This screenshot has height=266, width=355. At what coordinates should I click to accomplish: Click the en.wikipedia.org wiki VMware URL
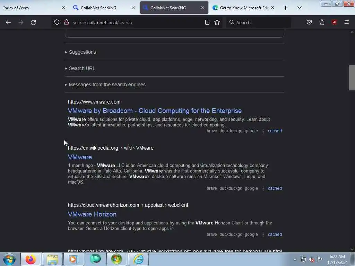point(111,148)
